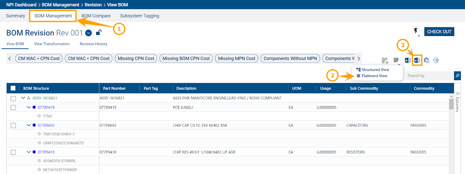Open the BOM revision dropdown arrow
The height and width of the screenshot is (174, 465).
click(89, 33)
